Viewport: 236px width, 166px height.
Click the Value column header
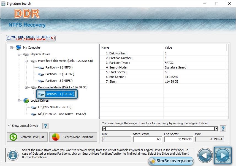[x=195, y=48]
